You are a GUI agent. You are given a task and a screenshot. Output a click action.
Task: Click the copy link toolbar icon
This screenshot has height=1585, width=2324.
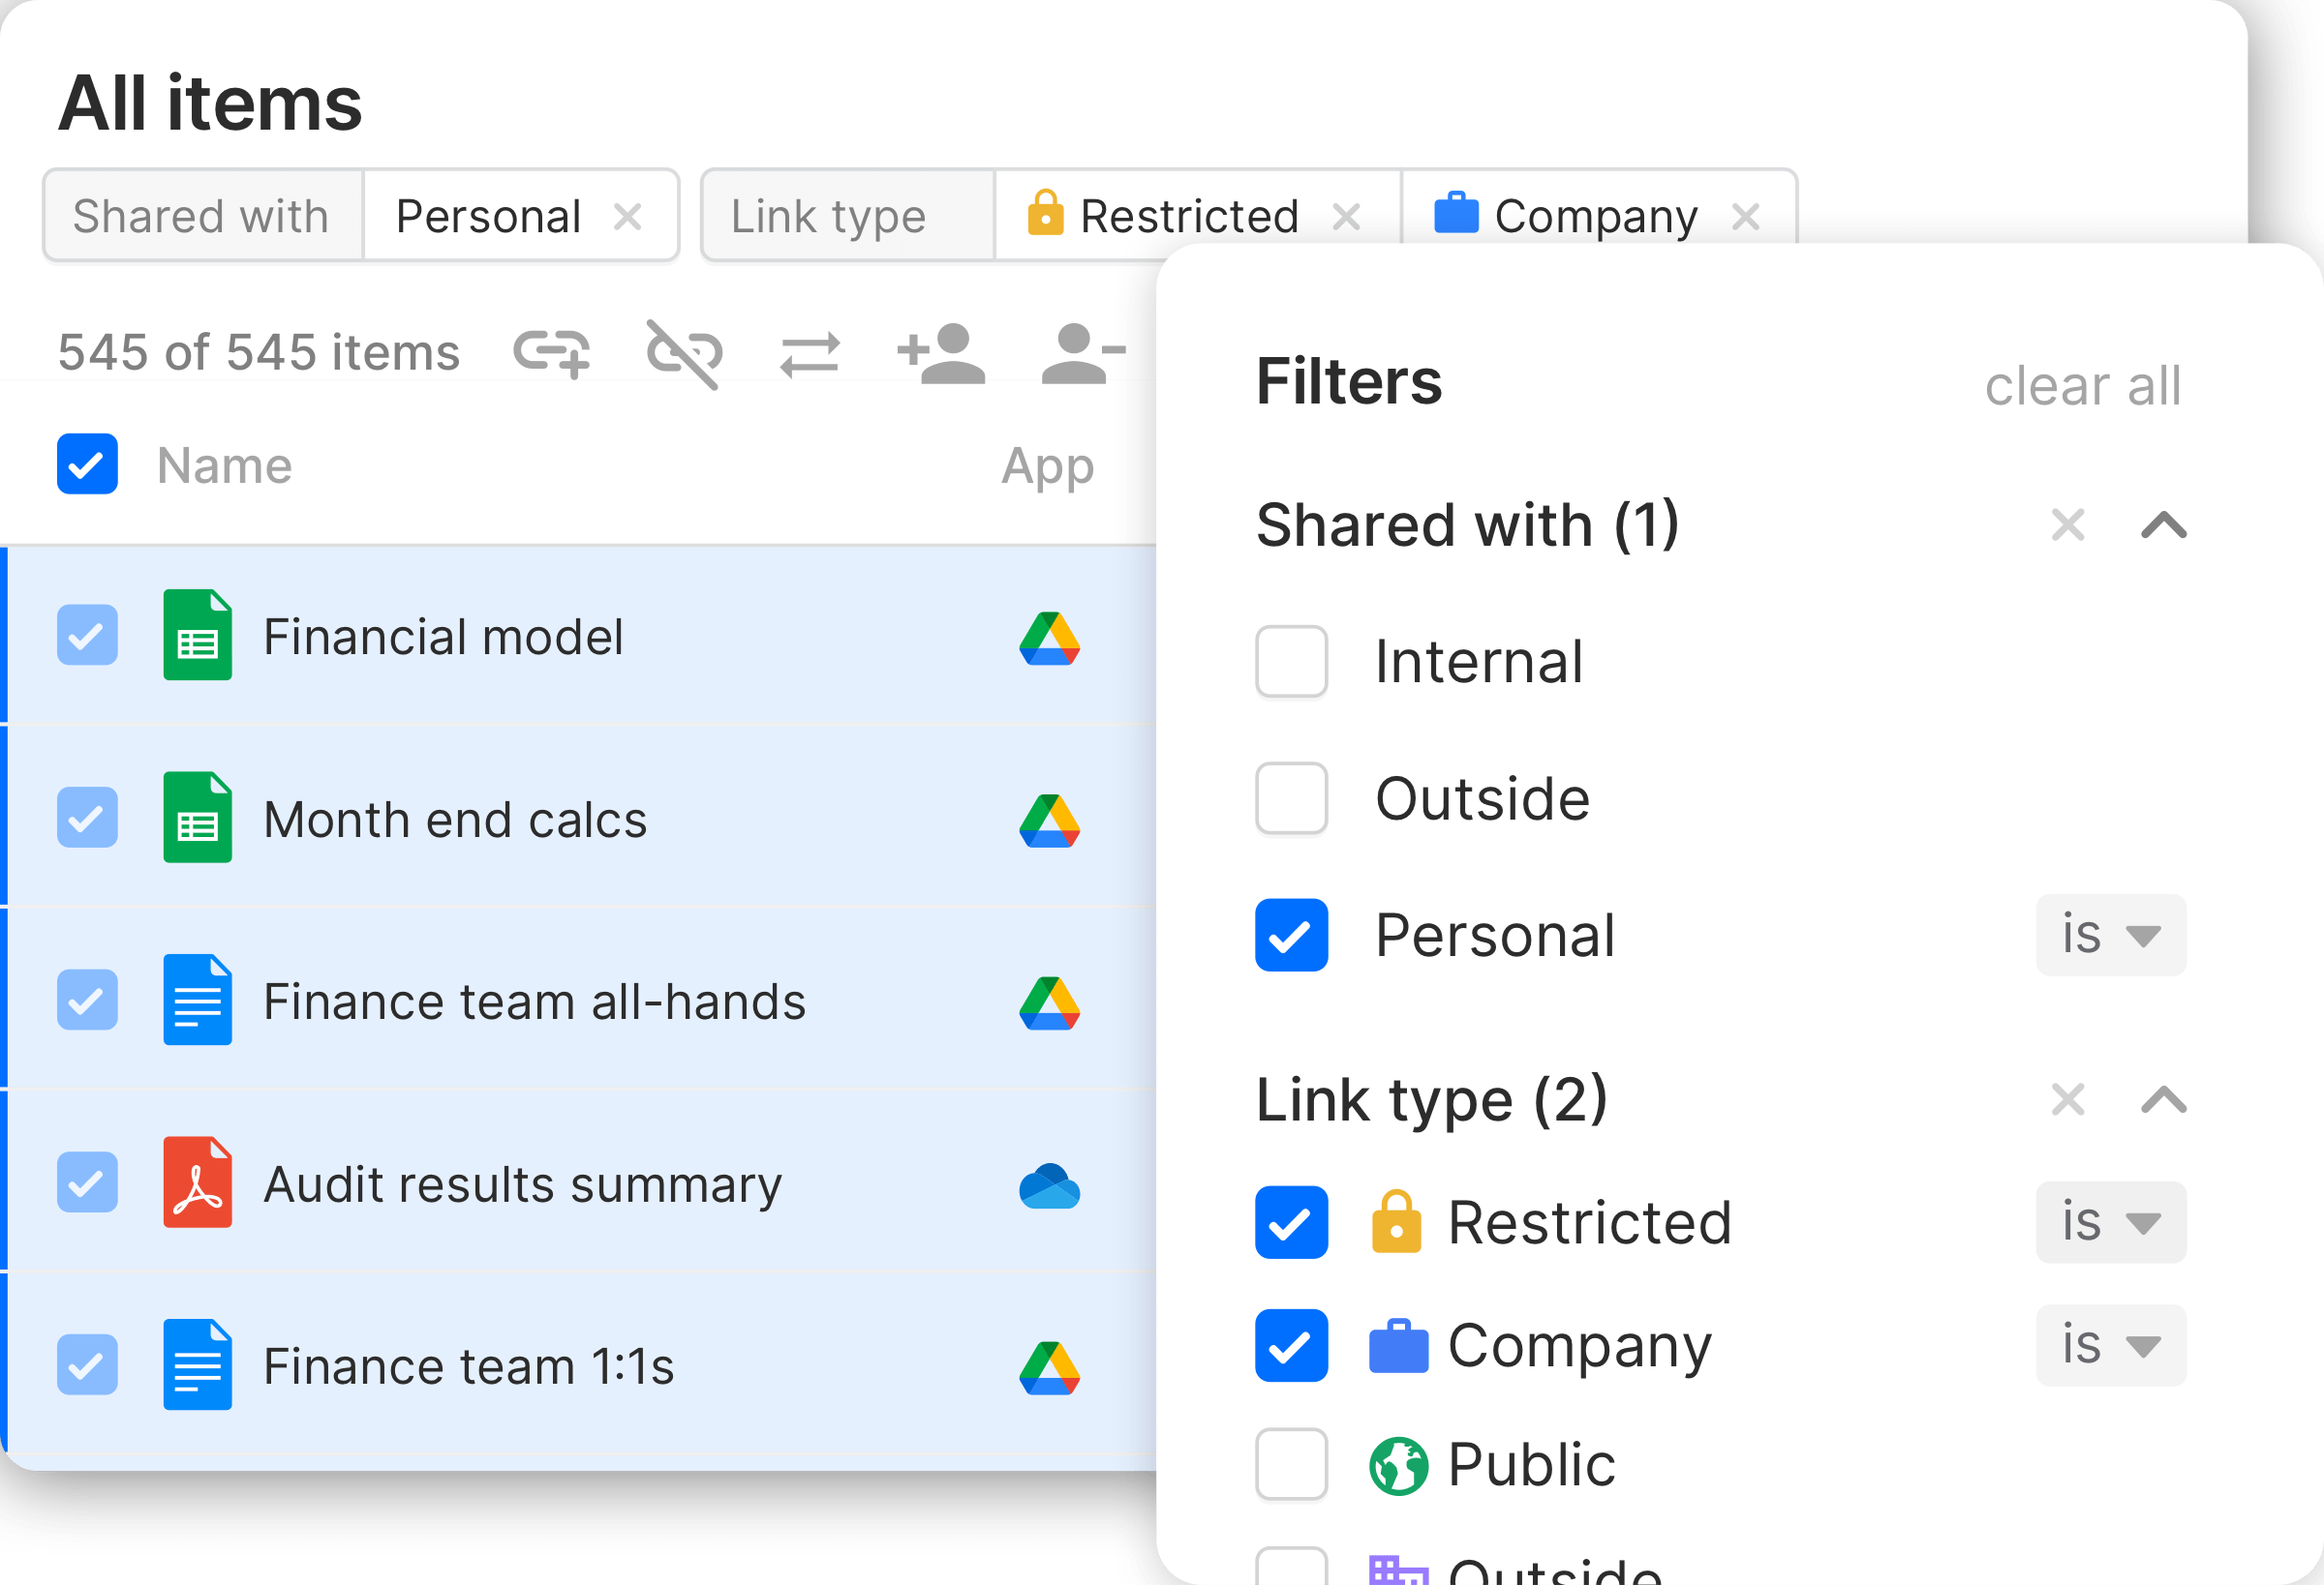551,352
